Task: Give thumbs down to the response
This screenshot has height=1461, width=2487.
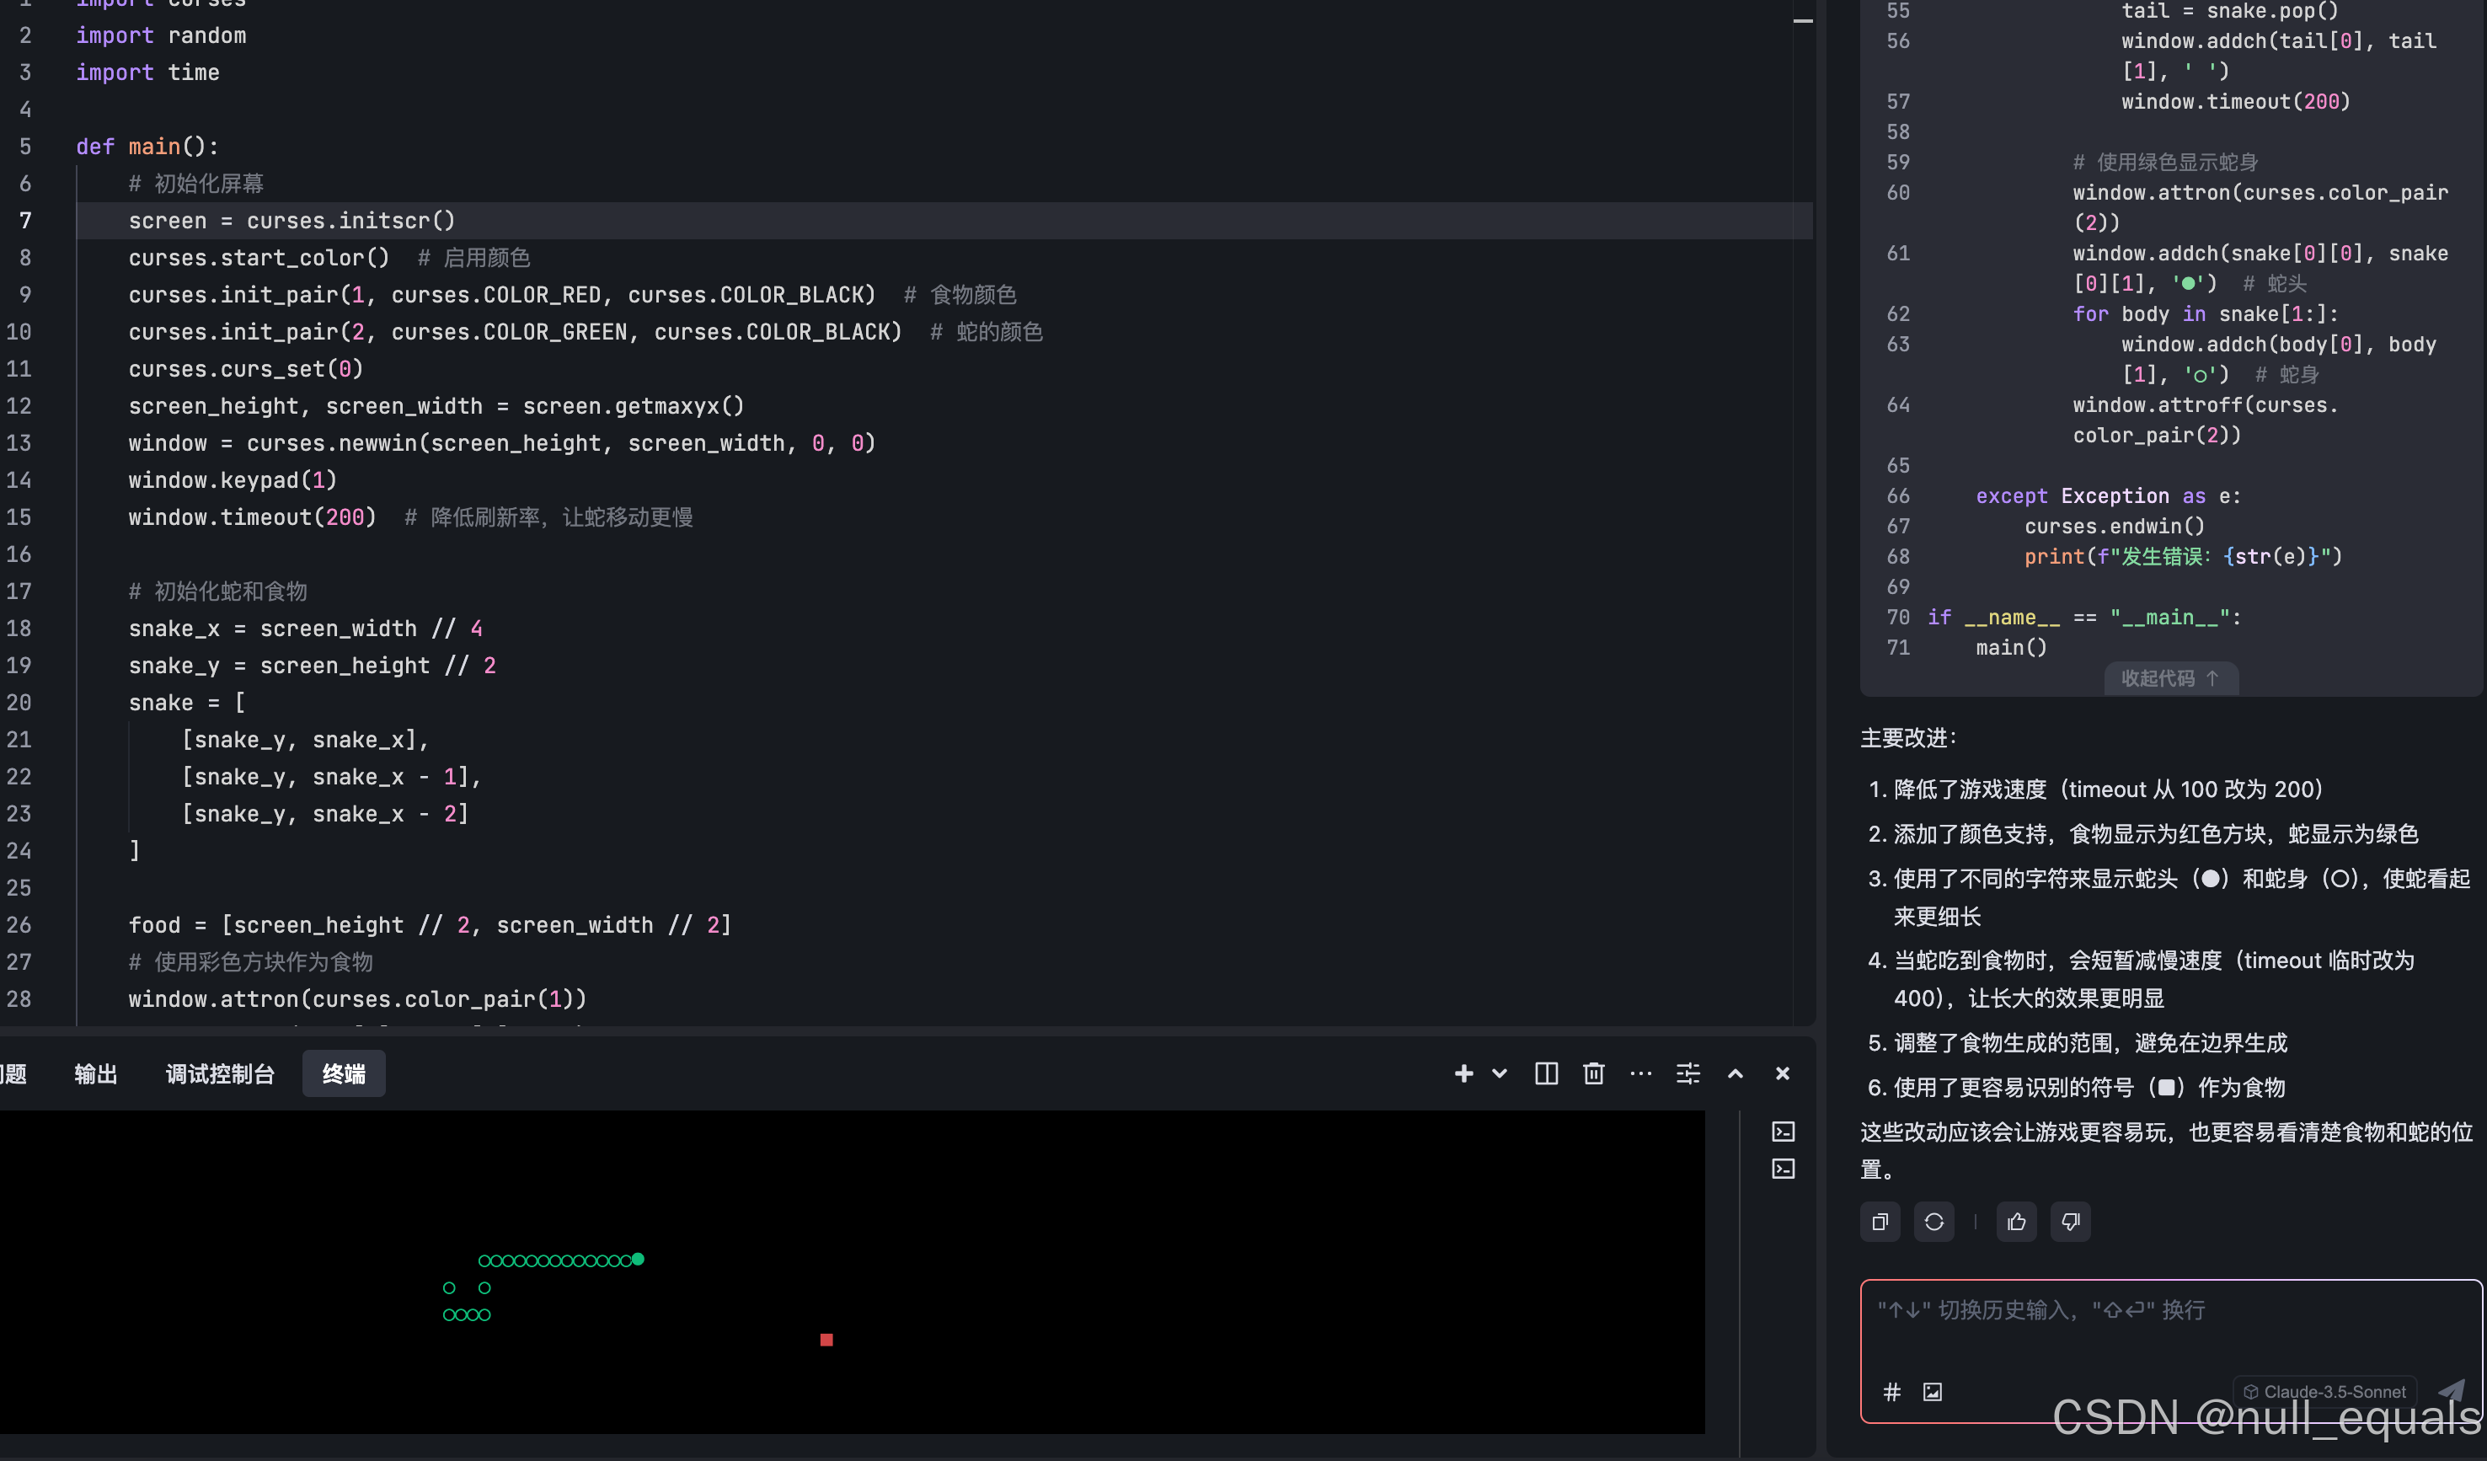Action: [x=2071, y=1222]
